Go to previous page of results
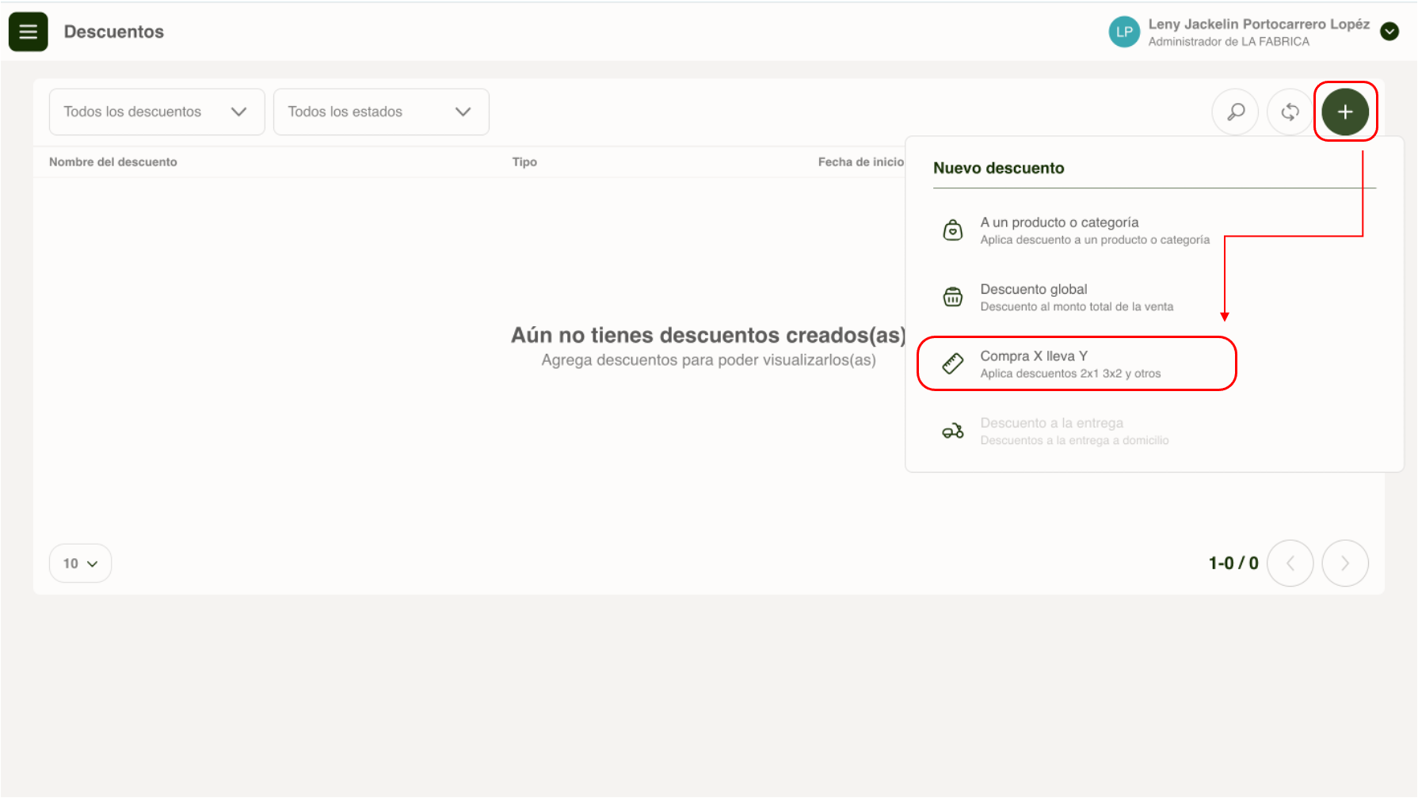Screen dimensions: 1418x798 [x=1290, y=564]
